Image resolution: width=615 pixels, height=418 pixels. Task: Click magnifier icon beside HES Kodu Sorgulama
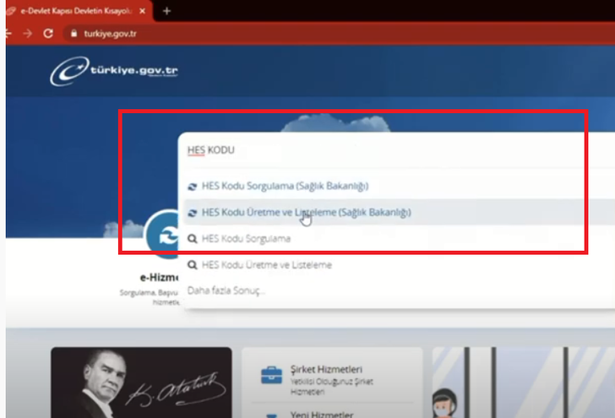tap(193, 239)
